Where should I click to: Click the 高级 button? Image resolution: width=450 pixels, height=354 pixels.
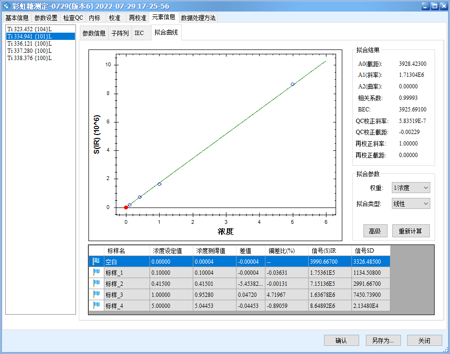coord(375,231)
